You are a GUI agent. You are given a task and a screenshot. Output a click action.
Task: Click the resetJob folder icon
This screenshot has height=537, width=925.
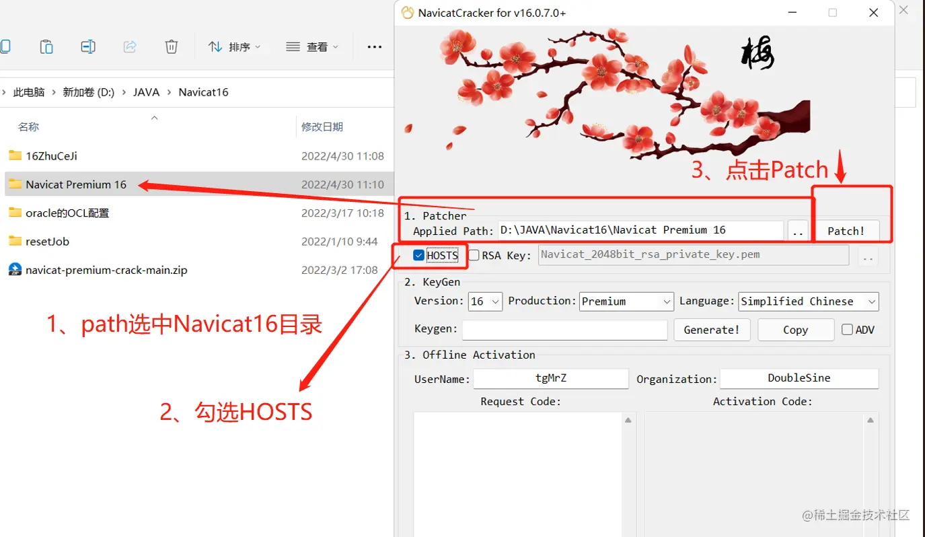[15, 241]
